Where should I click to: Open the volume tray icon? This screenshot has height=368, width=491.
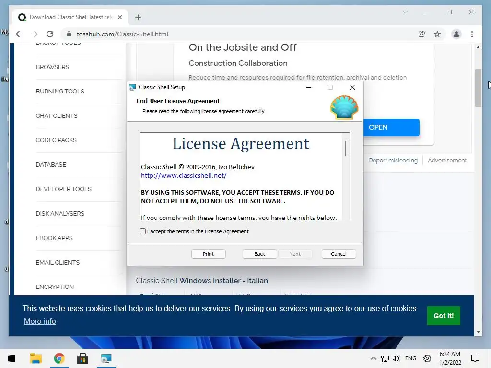(x=396, y=358)
